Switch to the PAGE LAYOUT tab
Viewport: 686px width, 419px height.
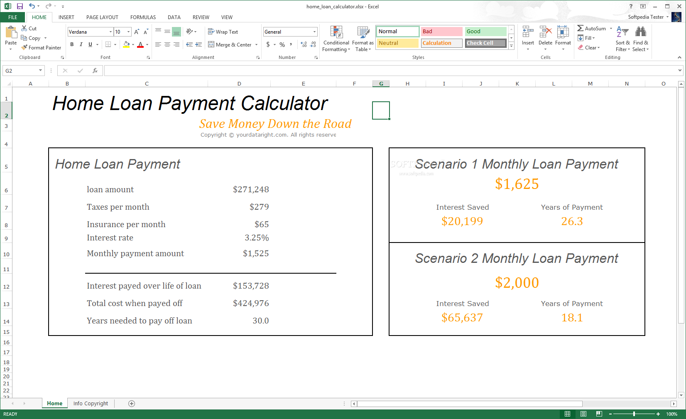(x=102, y=17)
